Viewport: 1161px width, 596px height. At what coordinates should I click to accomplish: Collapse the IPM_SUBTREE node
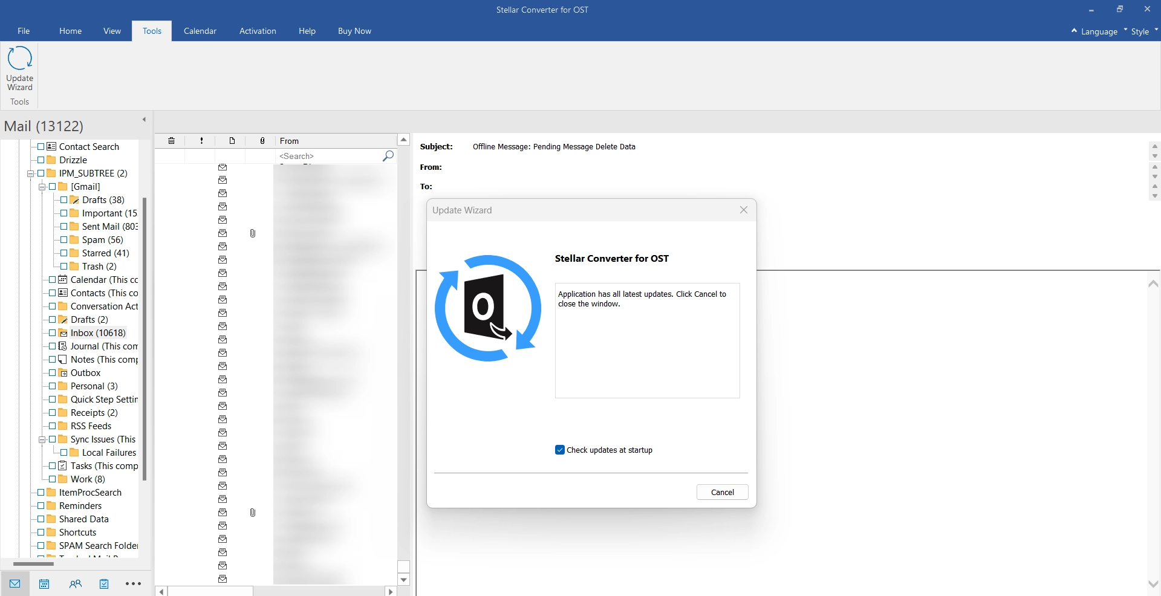[x=31, y=173]
